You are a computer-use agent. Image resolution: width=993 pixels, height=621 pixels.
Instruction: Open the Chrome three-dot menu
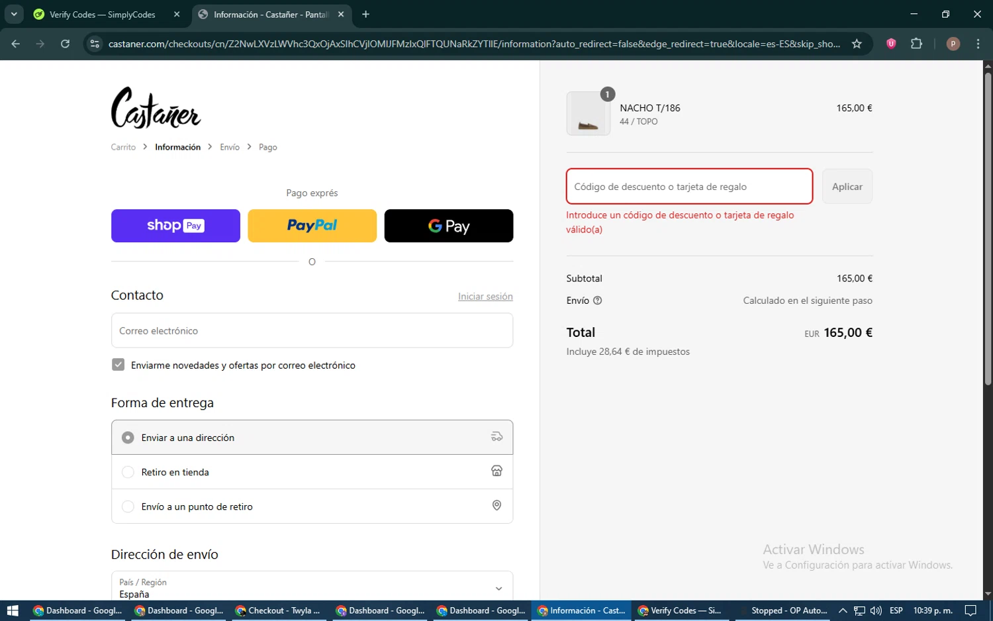(978, 44)
